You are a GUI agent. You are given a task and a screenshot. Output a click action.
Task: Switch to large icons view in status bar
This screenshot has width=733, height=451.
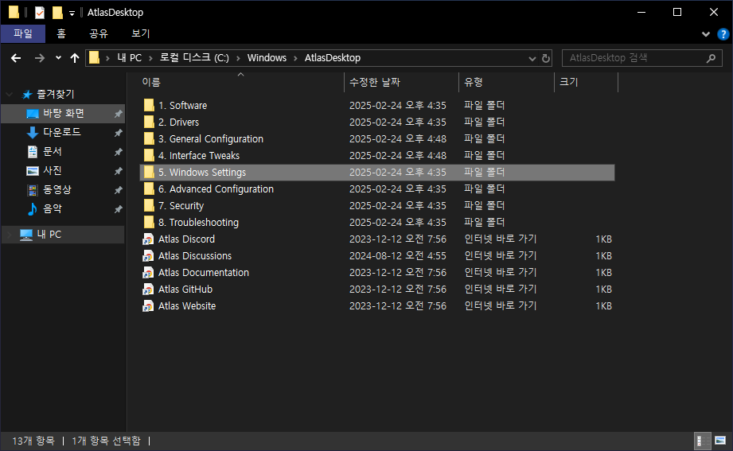(x=720, y=441)
